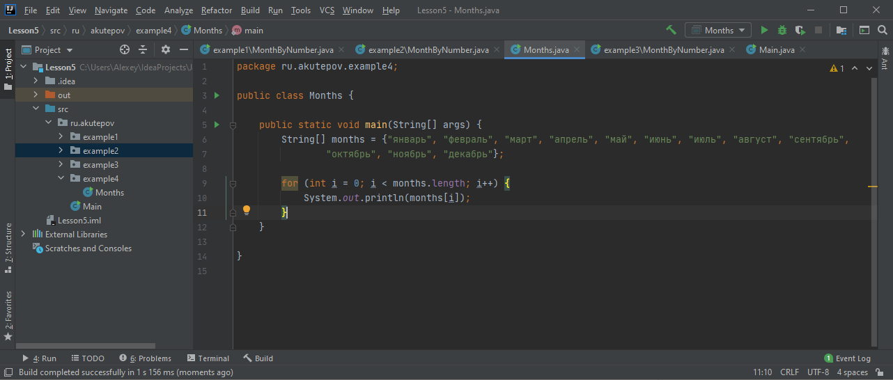Run Months with coverage
This screenshot has height=380, width=893.
pos(800,30)
